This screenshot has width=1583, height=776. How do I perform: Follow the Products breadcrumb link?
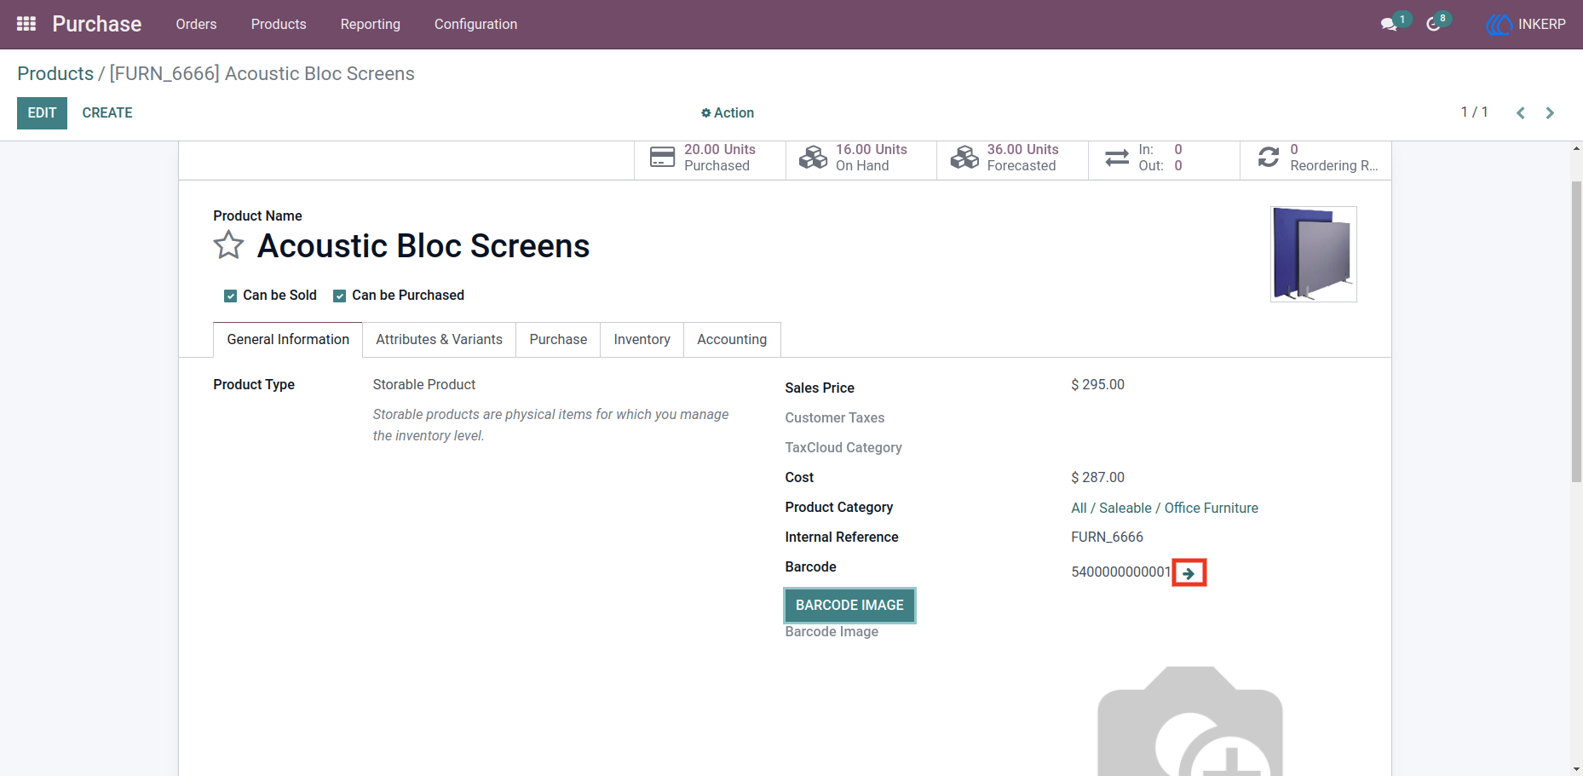[x=55, y=73]
